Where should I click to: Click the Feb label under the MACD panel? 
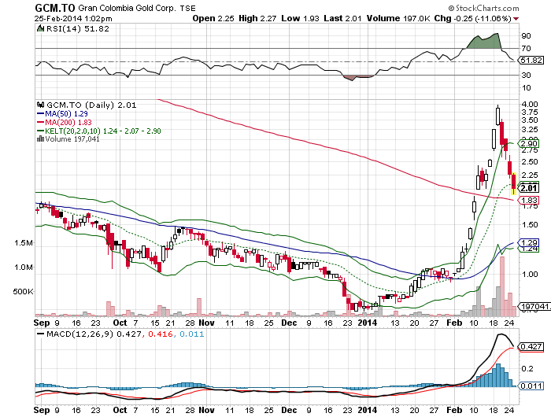click(454, 410)
